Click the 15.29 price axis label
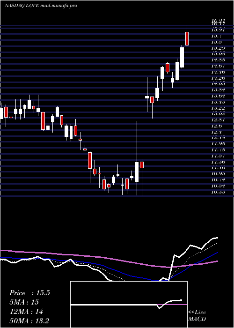The height and width of the screenshot is (328, 234). click(x=218, y=48)
